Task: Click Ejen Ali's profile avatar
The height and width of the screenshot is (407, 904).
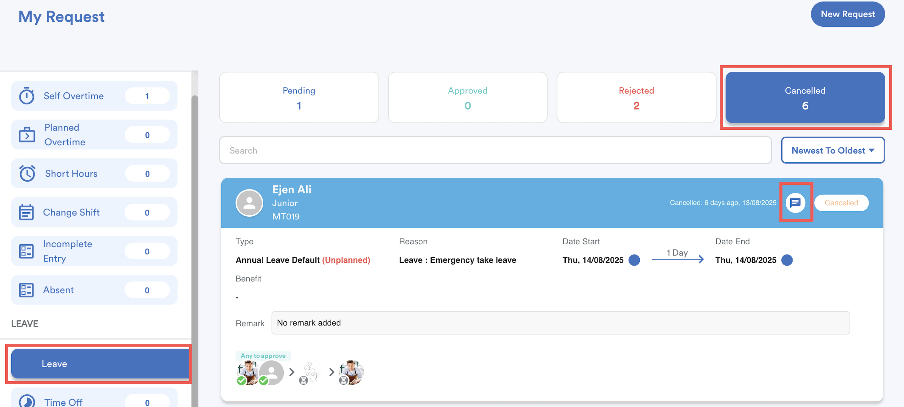Action: [249, 203]
